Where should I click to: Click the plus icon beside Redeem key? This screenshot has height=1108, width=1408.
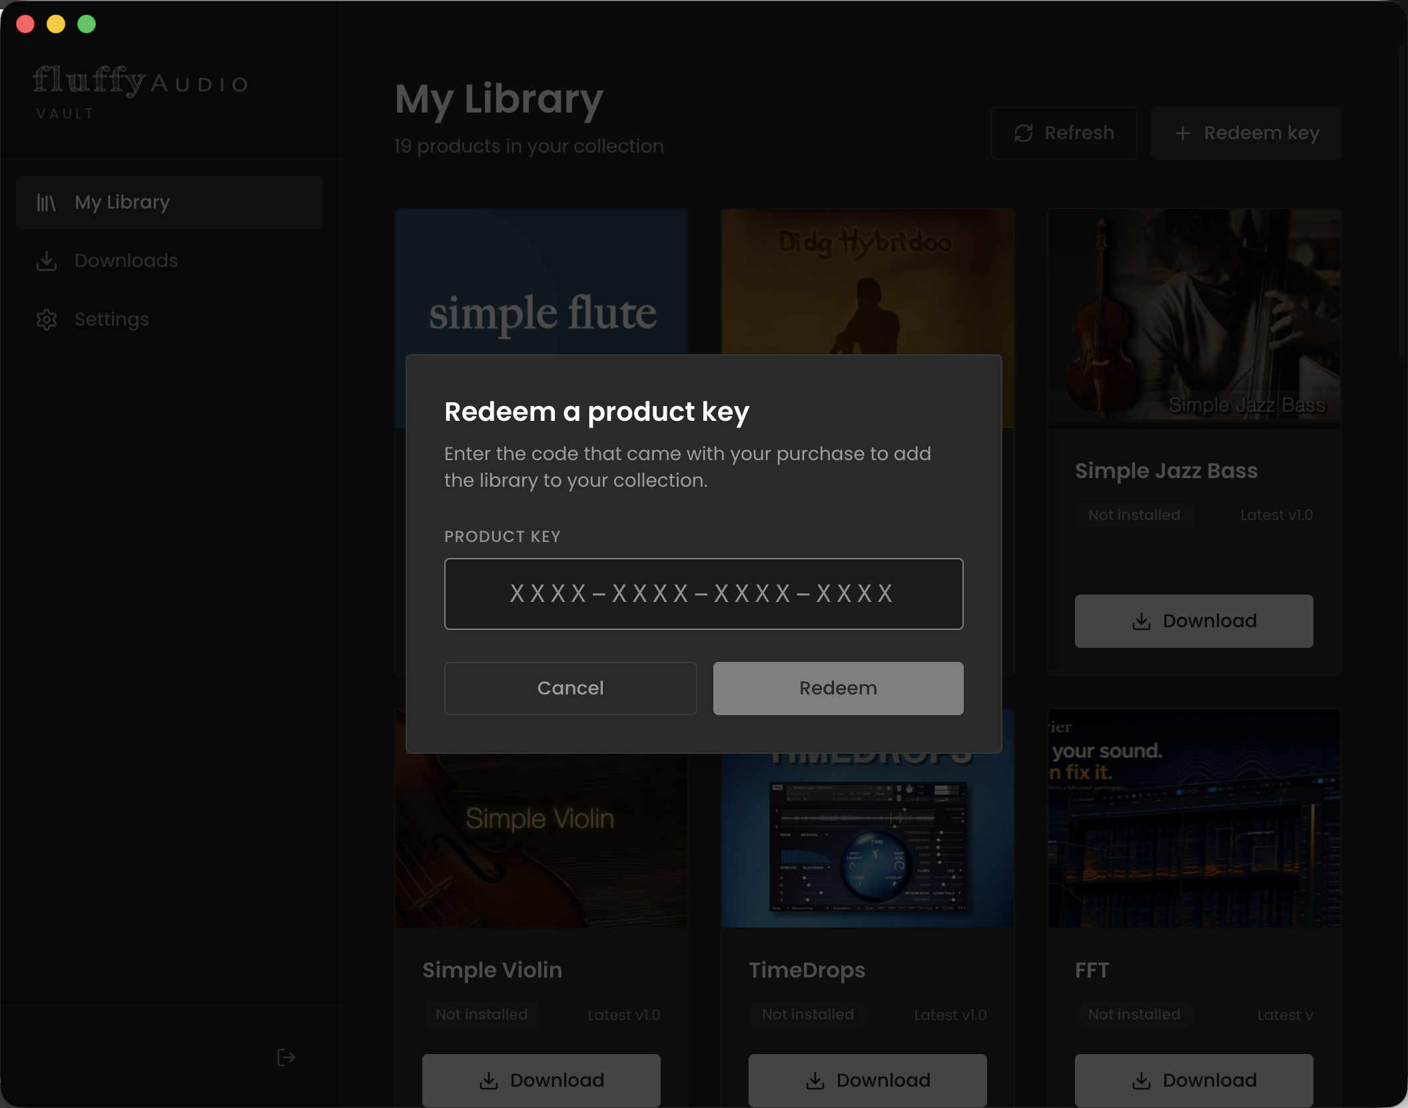(x=1182, y=133)
